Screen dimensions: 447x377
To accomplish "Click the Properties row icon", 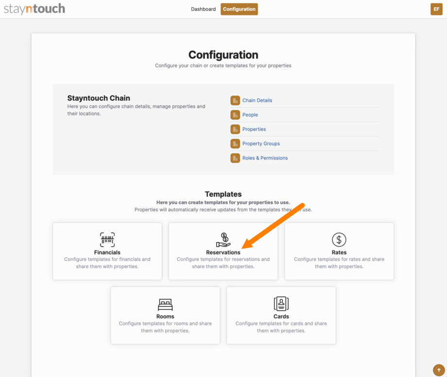I will click(235, 129).
